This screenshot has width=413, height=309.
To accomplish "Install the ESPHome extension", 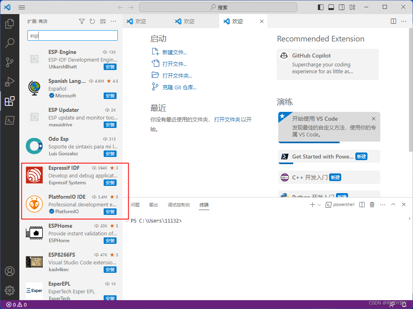I will (110, 241).
